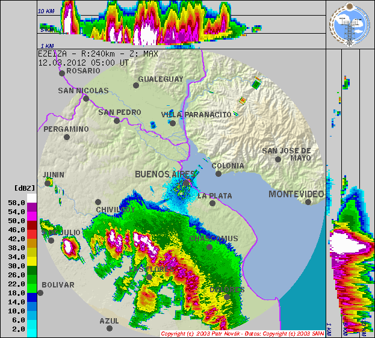Image resolution: width=375 pixels, height=338 pixels.
Task: Click the top profile 1 KM altitude label
Action: (x=47, y=46)
